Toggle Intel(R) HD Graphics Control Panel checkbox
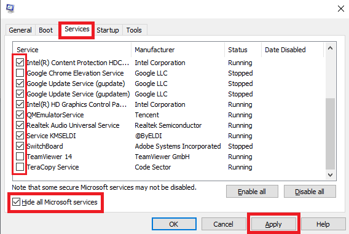Screen dimensions: 349x234 (x=20, y=104)
